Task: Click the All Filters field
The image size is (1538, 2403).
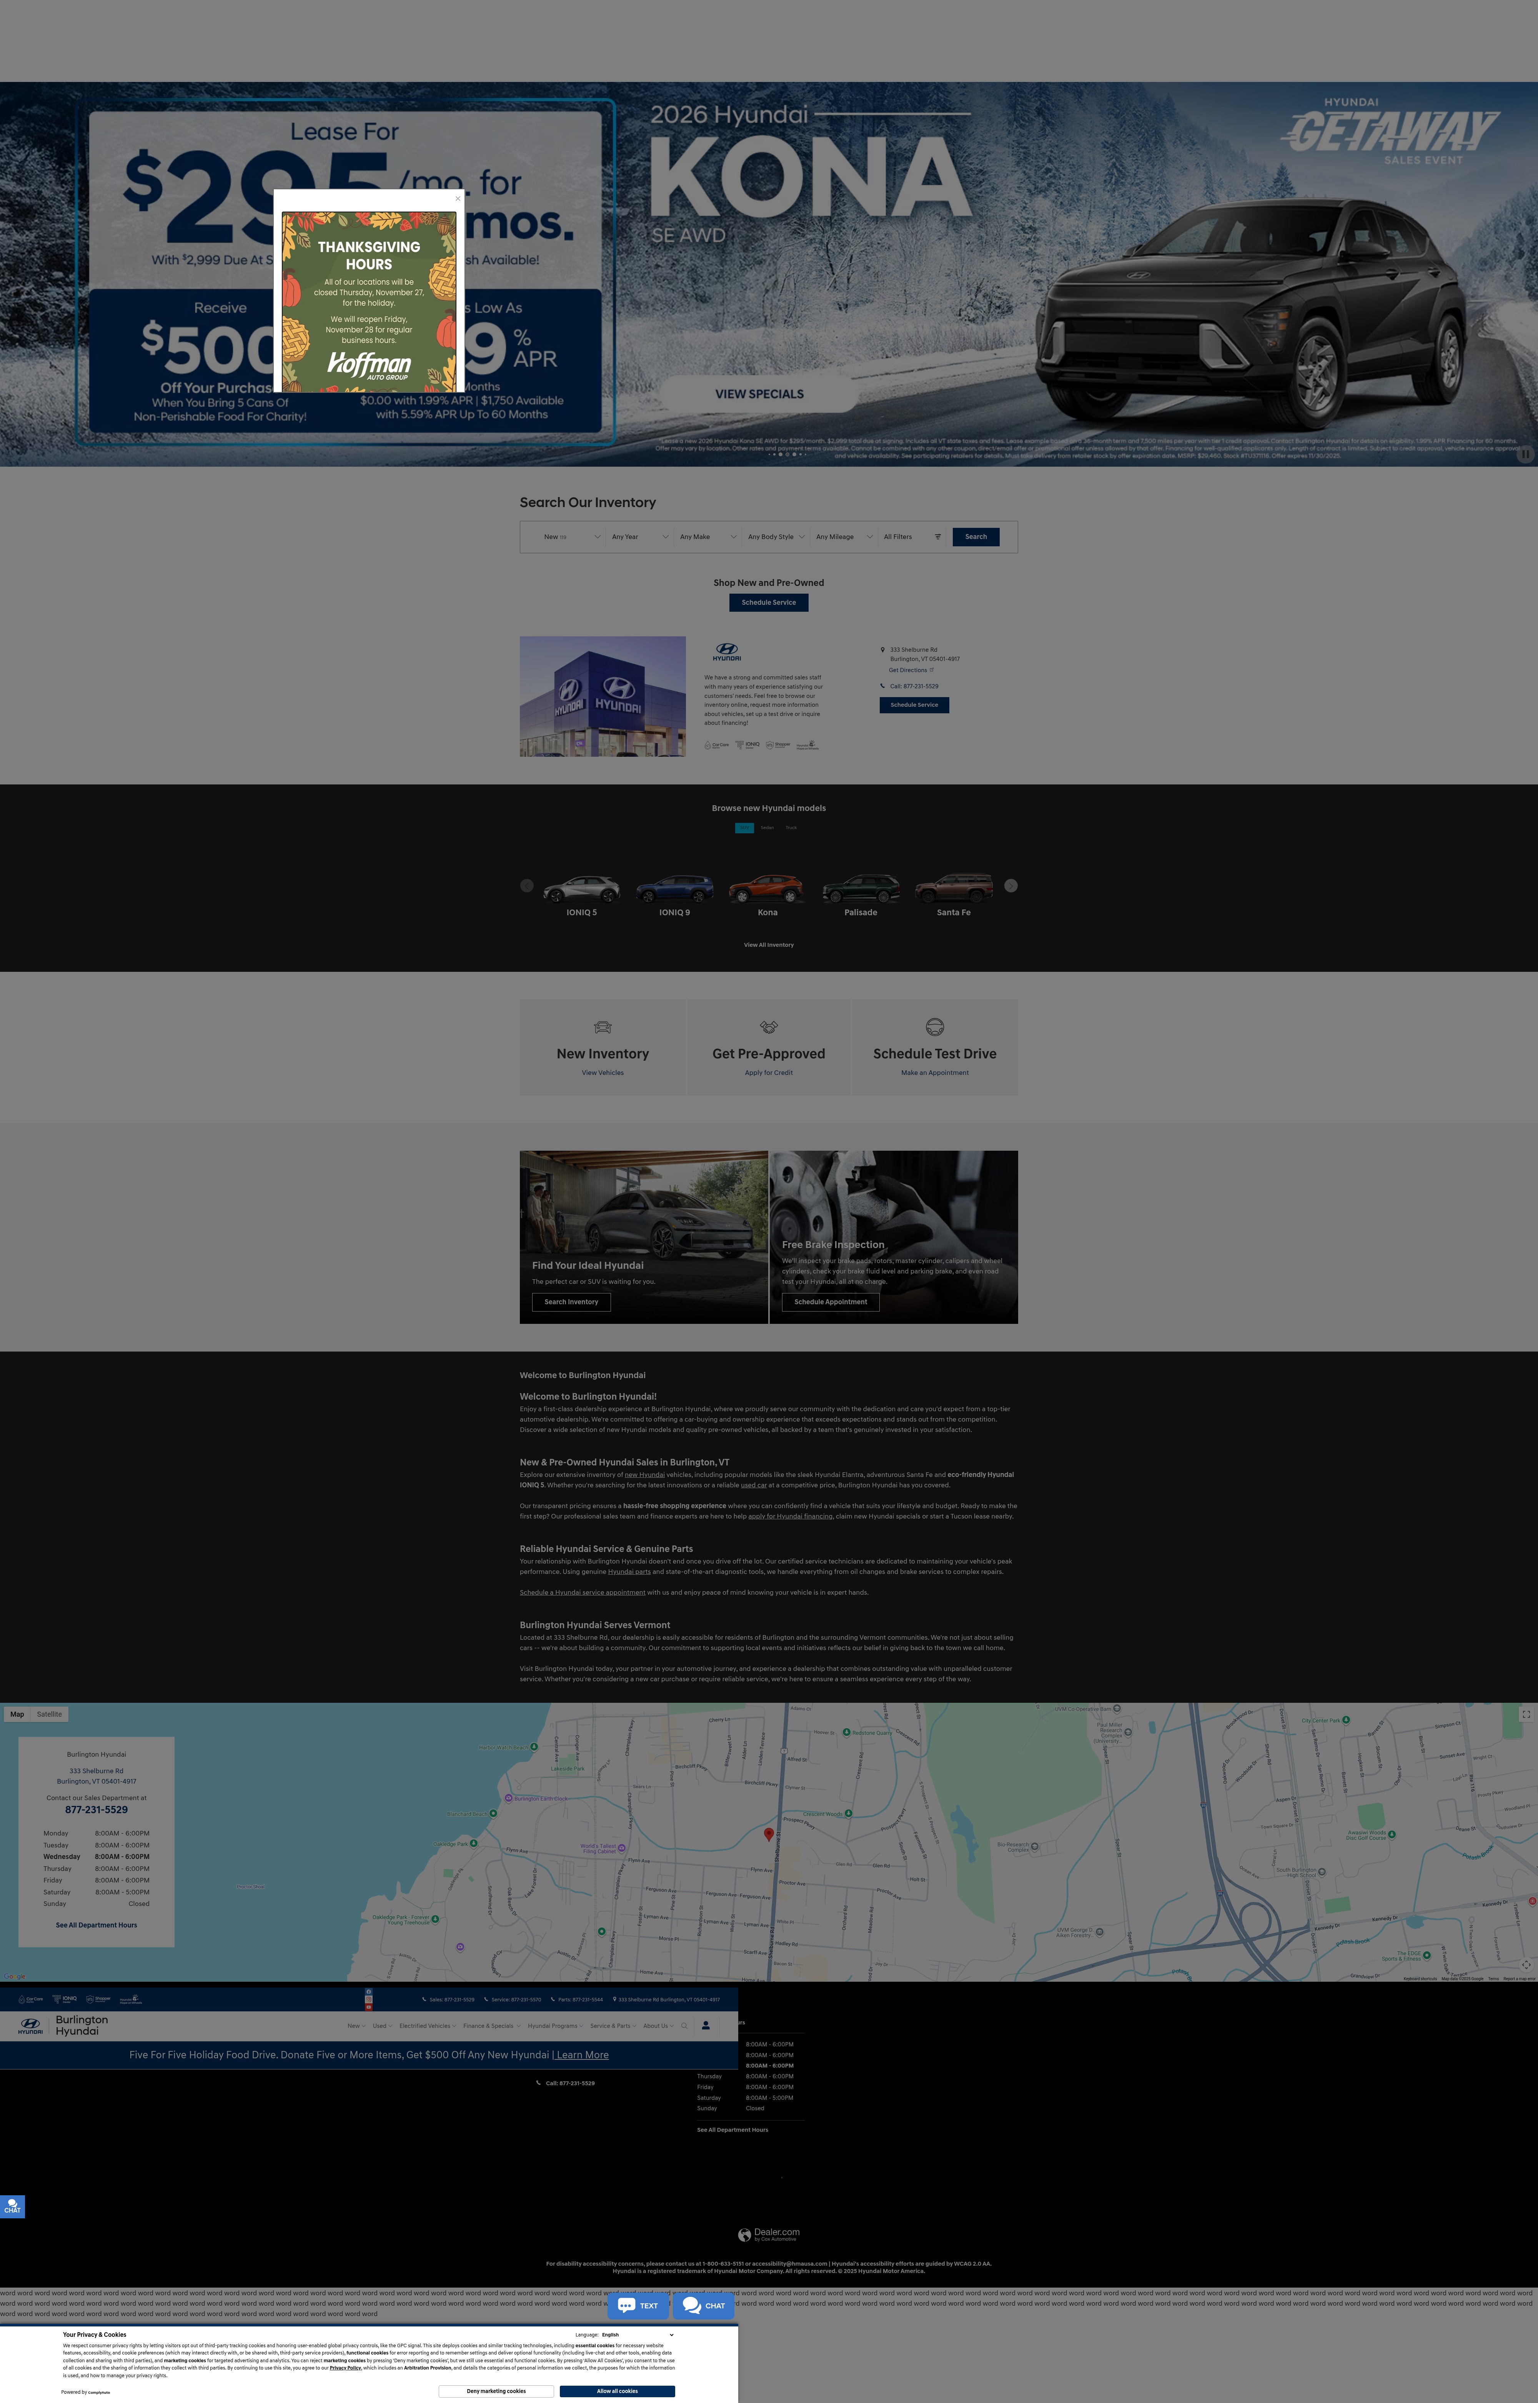Action: [912, 537]
